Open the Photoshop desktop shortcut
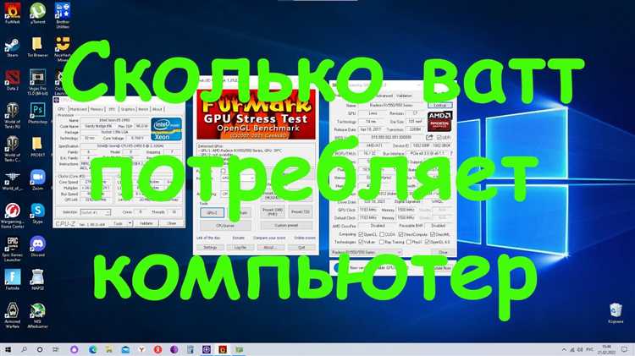The width and height of the screenshot is (635, 356). [37, 113]
